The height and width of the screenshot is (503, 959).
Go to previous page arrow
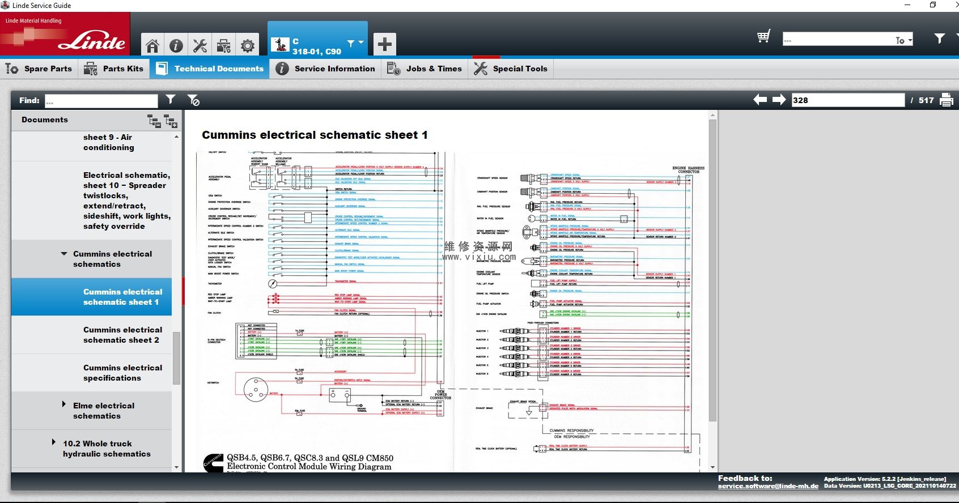coord(760,100)
